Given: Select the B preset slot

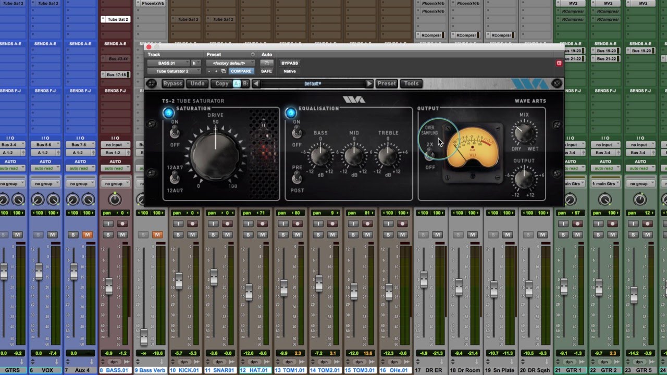Looking at the screenshot, I should coord(245,83).
